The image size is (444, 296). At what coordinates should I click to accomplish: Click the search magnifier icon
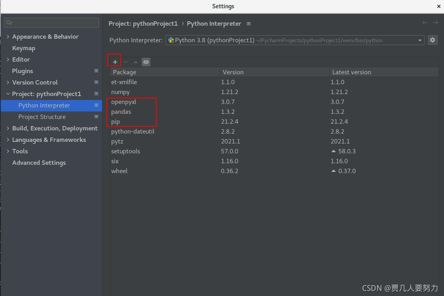pyautogui.click(x=9, y=23)
